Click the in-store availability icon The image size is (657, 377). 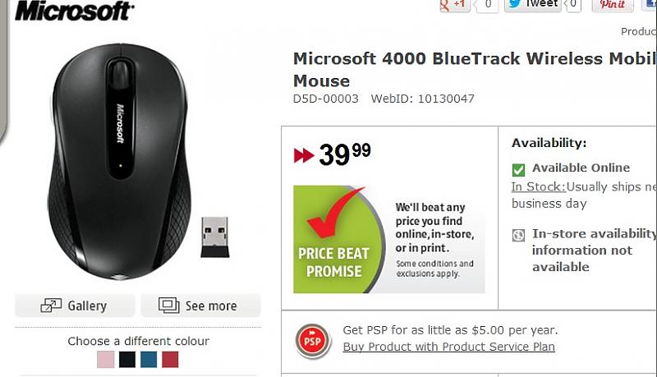click(518, 235)
